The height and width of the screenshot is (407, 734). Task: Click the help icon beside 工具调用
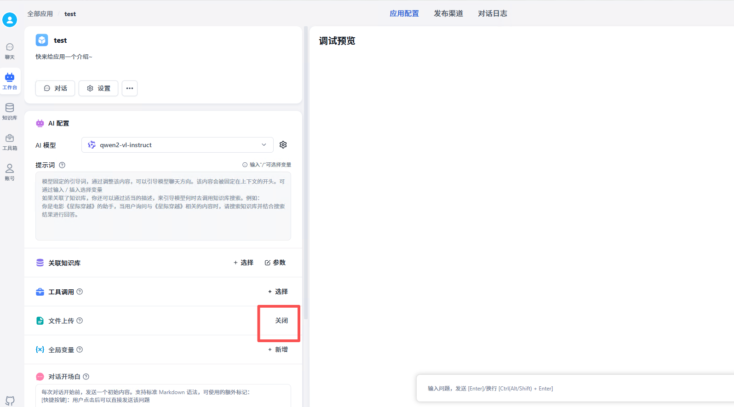[80, 292]
